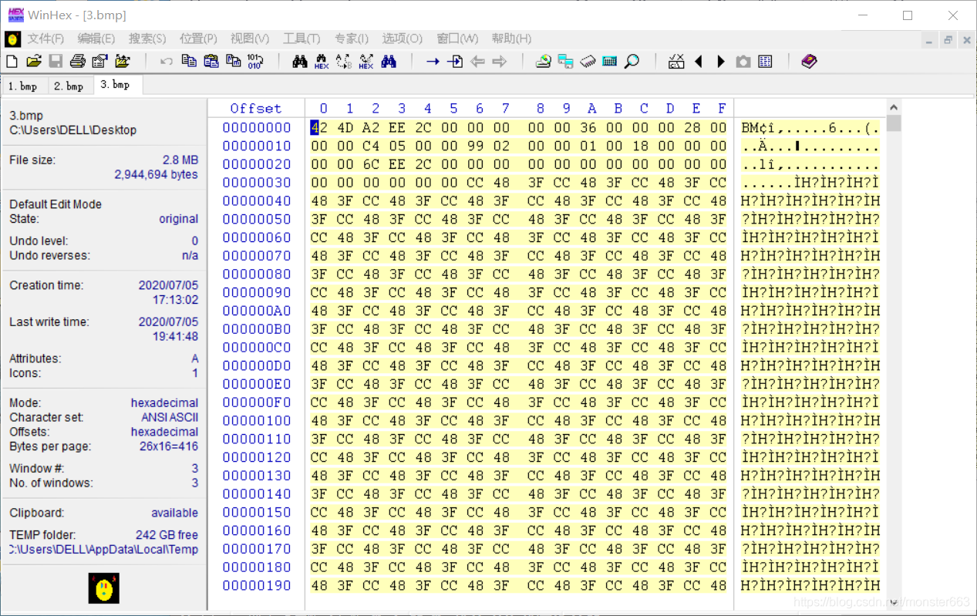Click the 'ANSI ASCII' character set value

(170, 417)
